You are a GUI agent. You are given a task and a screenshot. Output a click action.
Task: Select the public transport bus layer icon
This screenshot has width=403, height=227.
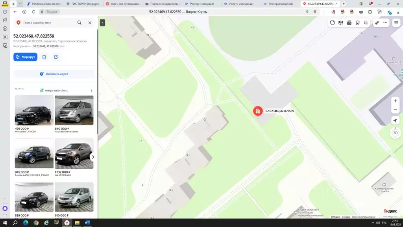tap(357, 22)
